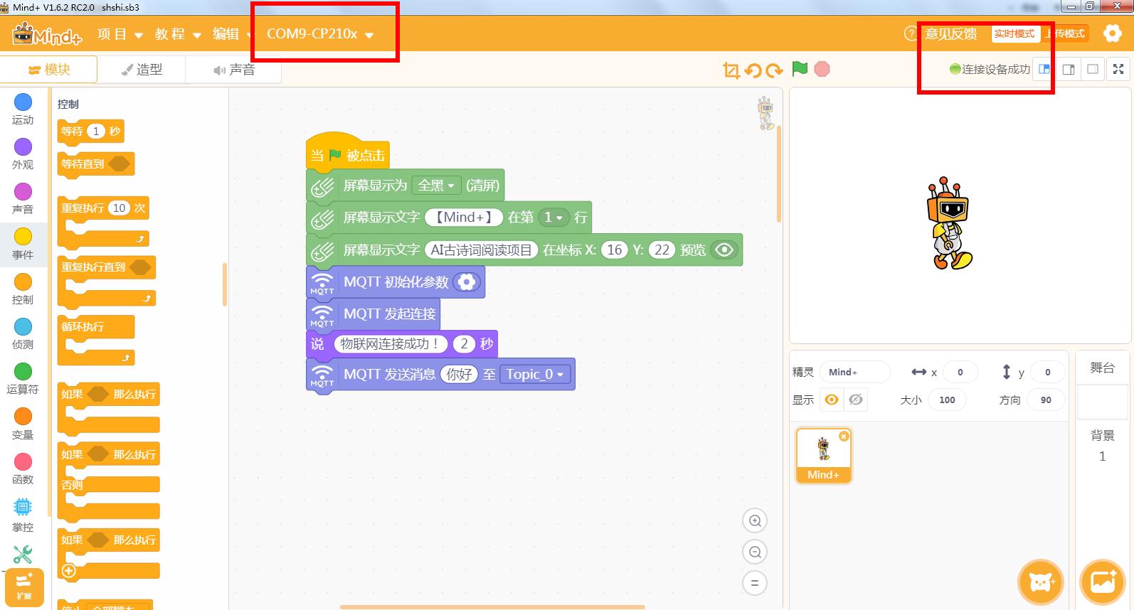Open the extensions (扩展) panel
The image size is (1134, 610).
click(x=24, y=587)
